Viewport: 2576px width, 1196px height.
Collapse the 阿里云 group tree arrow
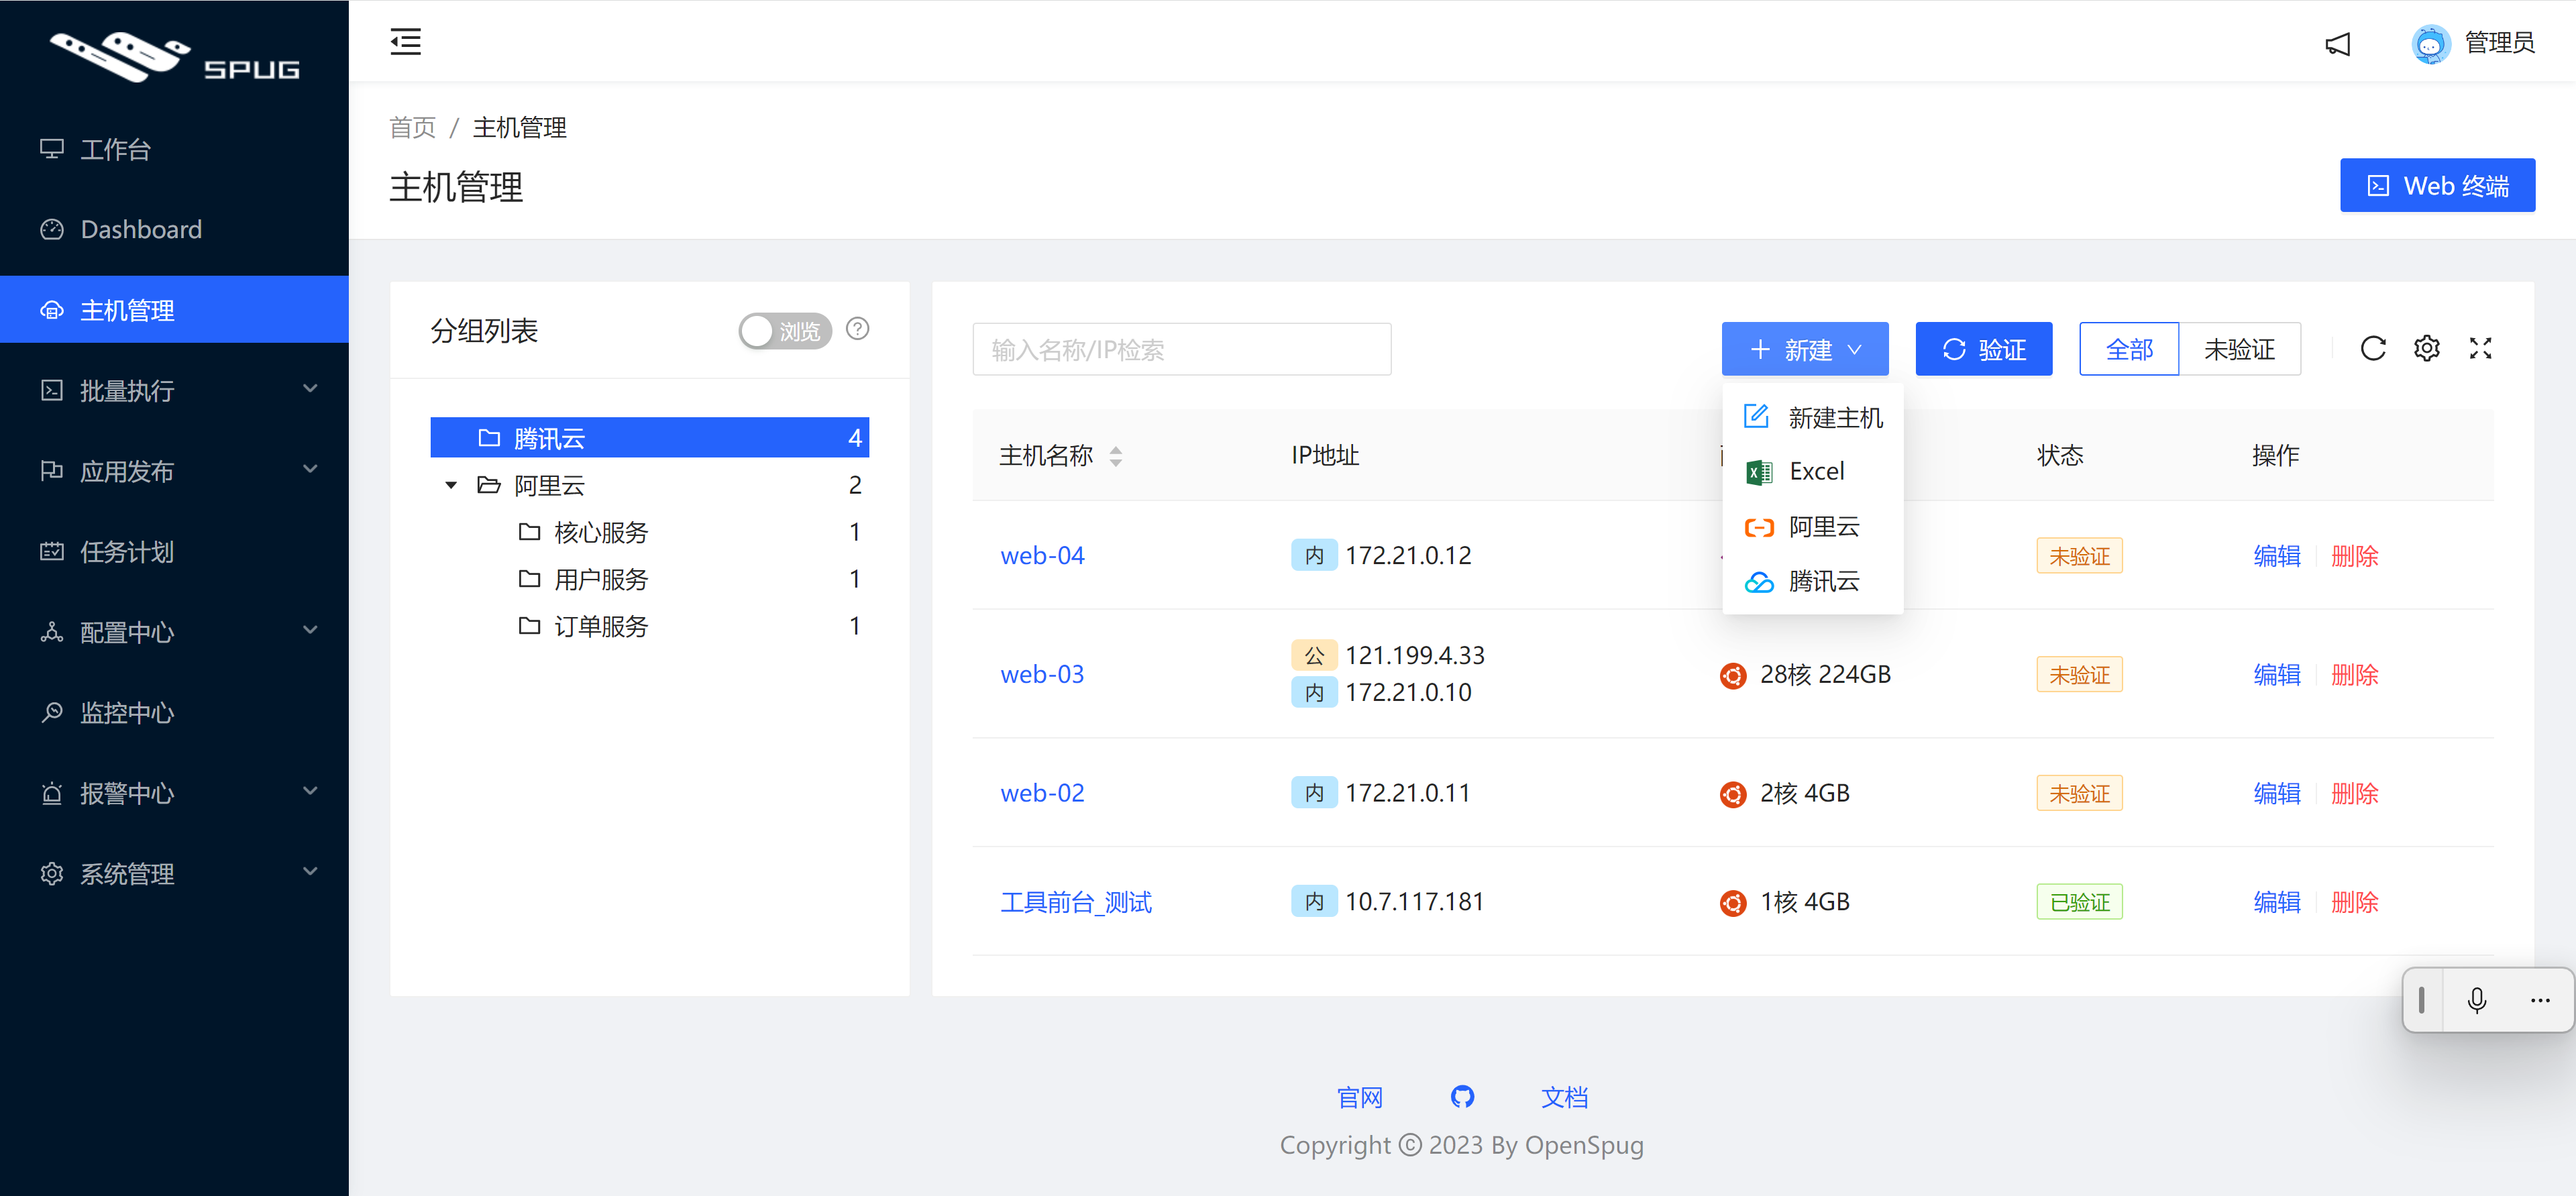pos(451,485)
